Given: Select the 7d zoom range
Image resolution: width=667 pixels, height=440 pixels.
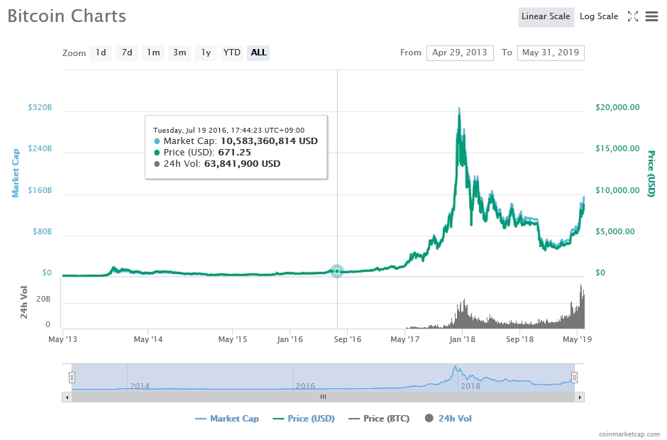Looking at the screenshot, I should pos(126,53).
